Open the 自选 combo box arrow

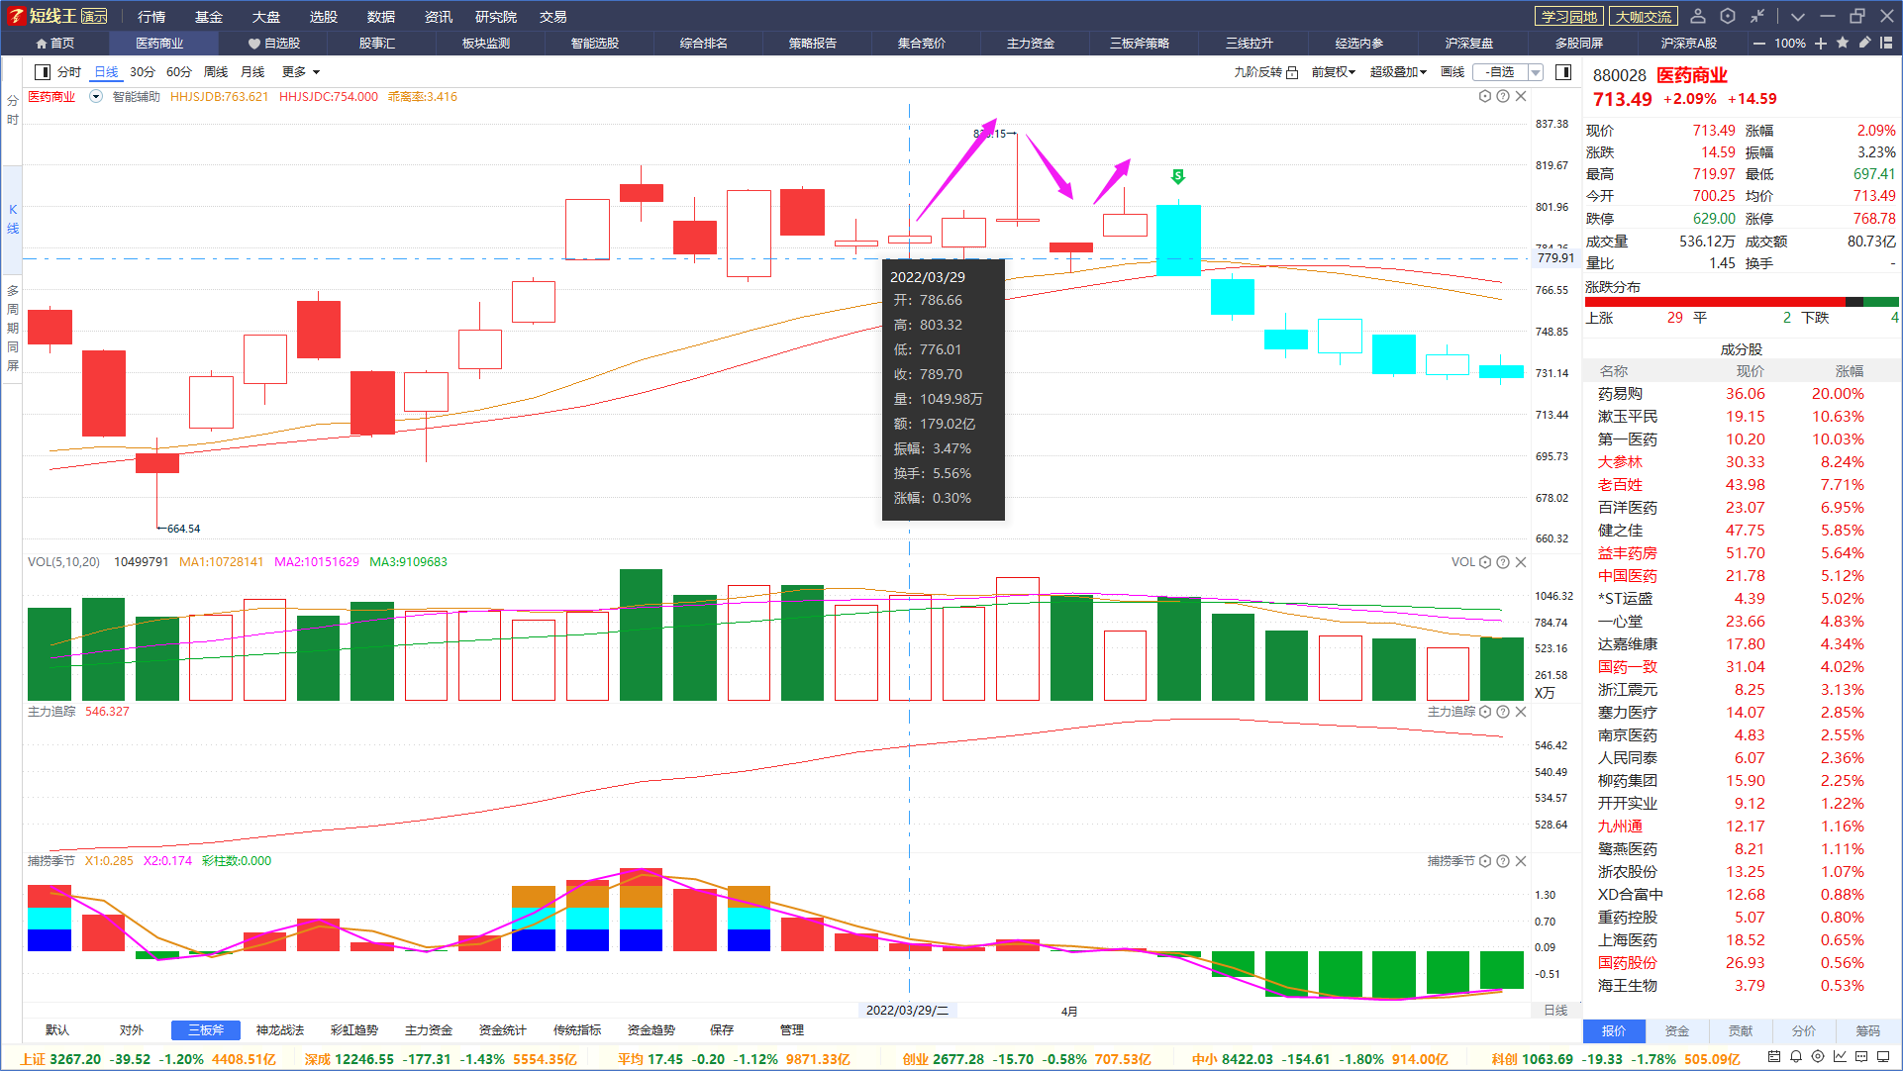pyautogui.click(x=1536, y=72)
